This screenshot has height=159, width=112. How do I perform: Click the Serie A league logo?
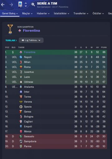(20, 5)
